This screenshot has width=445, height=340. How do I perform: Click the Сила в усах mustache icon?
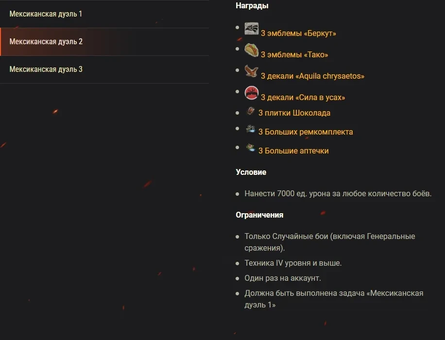251,92
